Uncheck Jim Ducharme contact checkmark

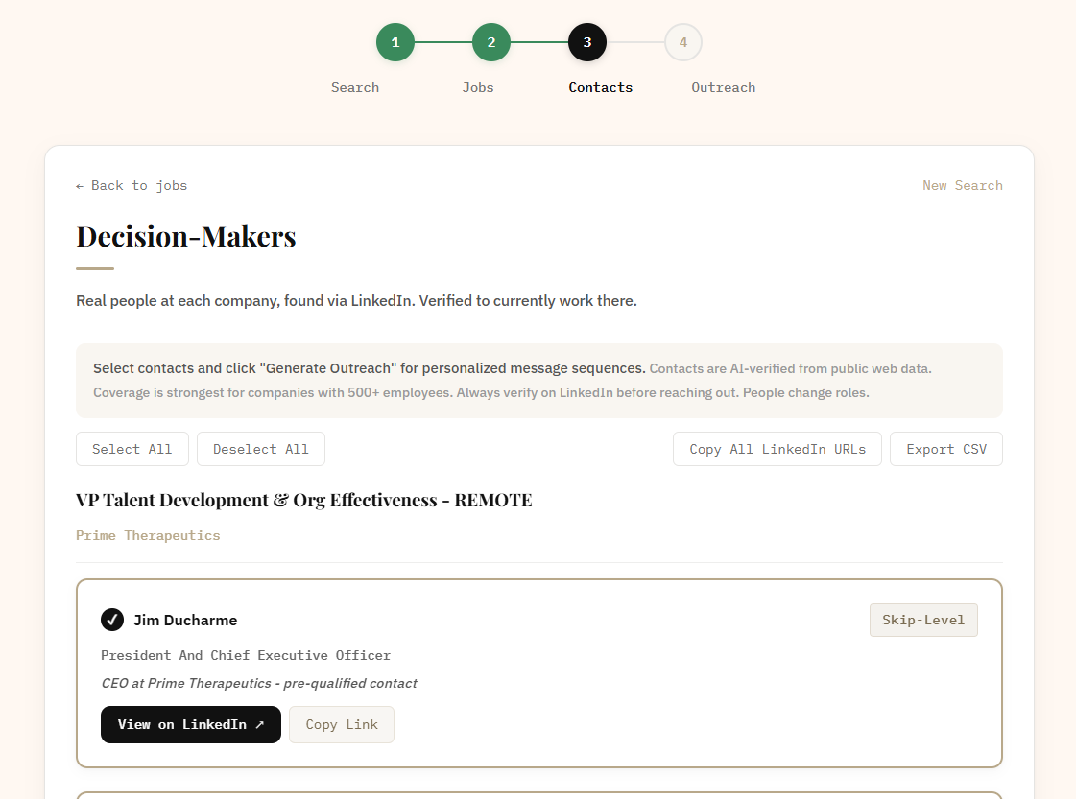(112, 620)
